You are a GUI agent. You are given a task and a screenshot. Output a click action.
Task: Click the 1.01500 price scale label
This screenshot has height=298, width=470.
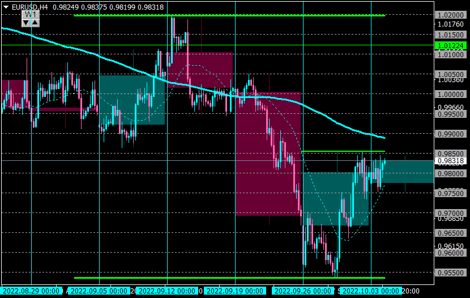tap(451, 35)
